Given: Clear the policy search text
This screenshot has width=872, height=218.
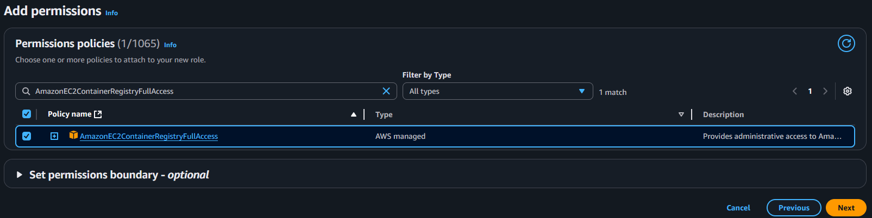Looking at the screenshot, I should click(386, 91).
